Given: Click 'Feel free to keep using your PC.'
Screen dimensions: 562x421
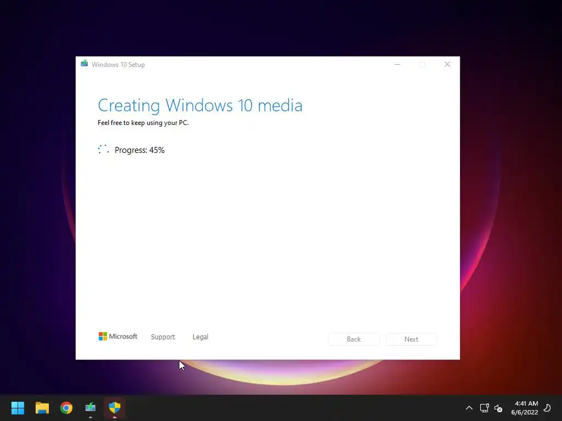Looking at the screenshot, I should (143, 123).
